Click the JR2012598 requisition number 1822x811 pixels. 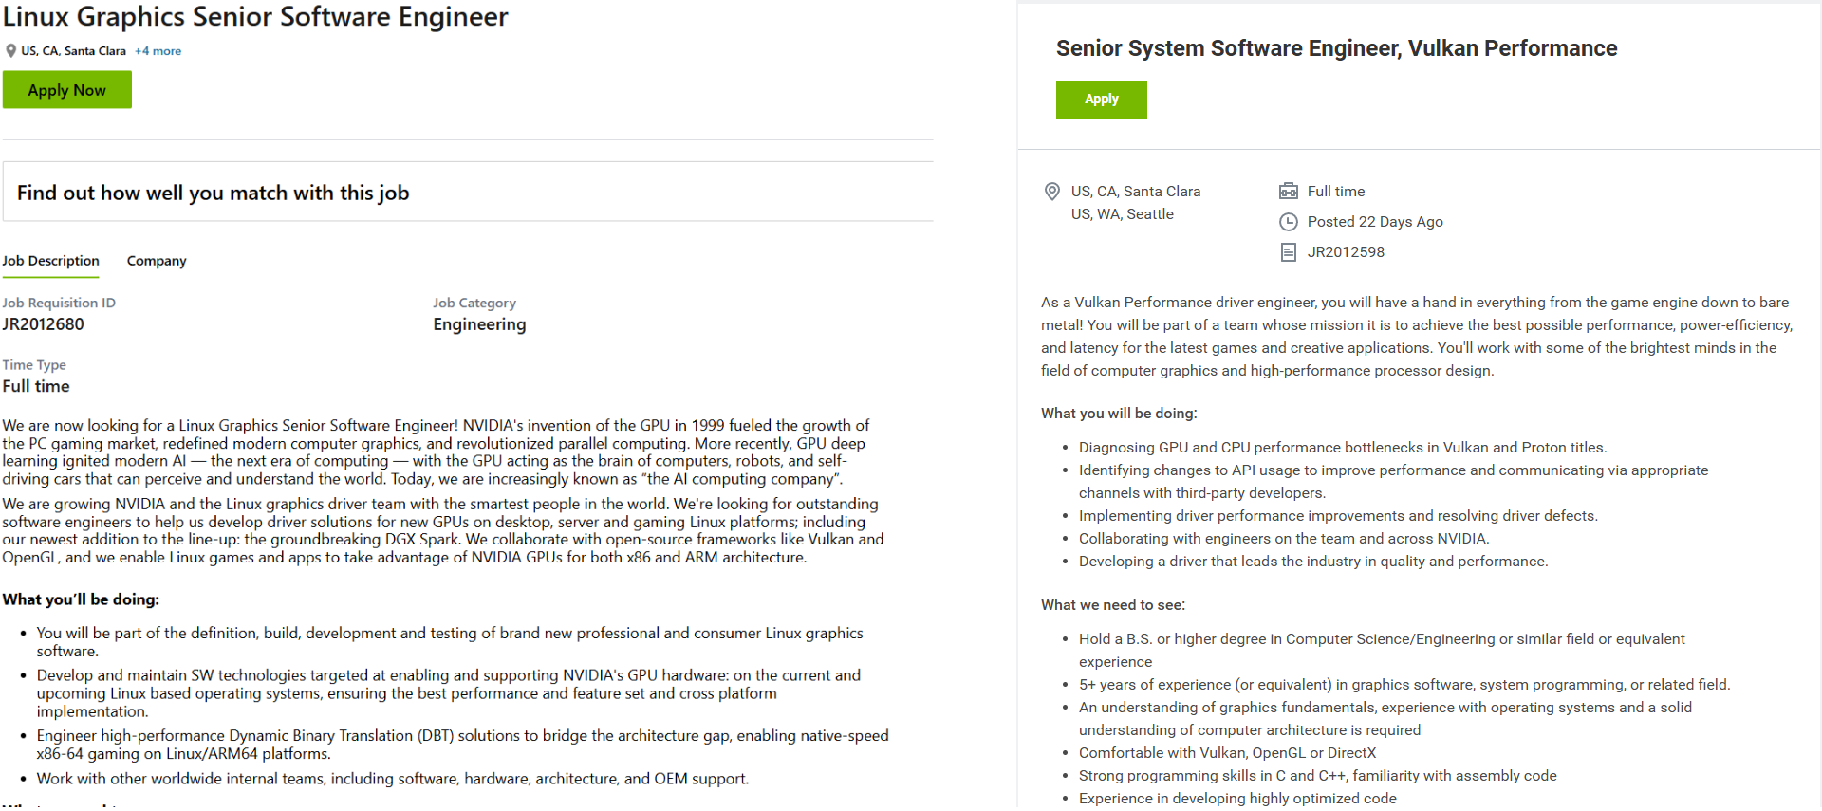tap(1346, 252)
